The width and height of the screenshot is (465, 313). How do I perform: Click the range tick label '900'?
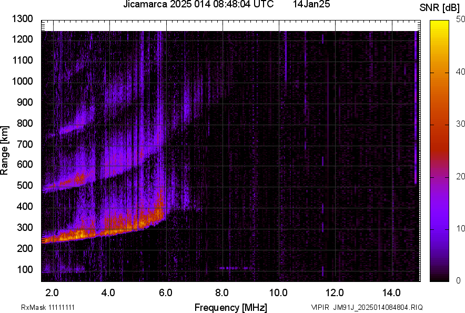point(25,102)
